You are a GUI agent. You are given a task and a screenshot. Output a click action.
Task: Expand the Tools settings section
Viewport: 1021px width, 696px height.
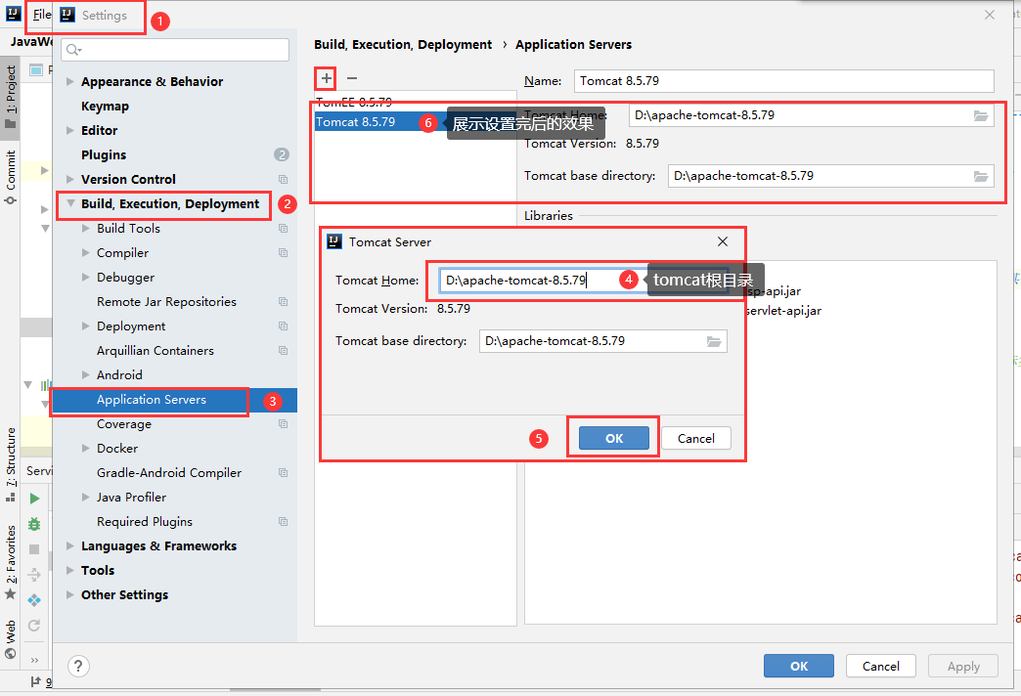pos(69,570)
